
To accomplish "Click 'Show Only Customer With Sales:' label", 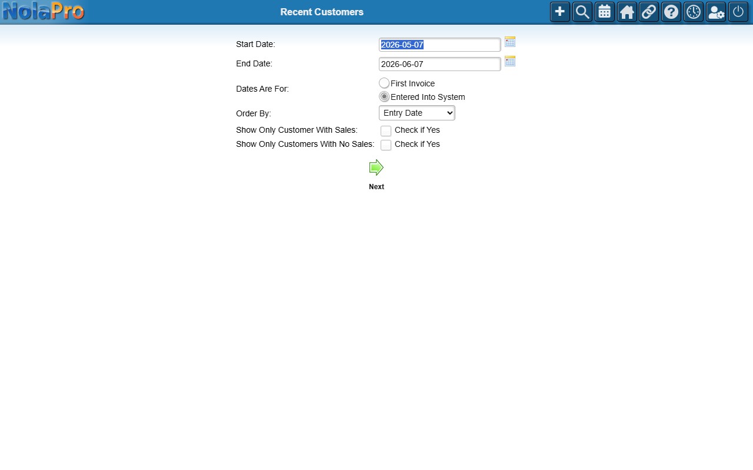I will tap(296, 130).
